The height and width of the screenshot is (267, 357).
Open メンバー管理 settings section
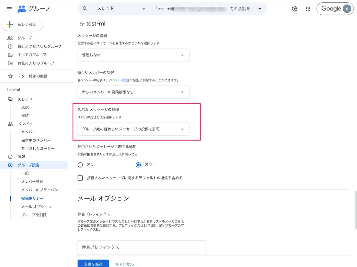tap(32, 181)
